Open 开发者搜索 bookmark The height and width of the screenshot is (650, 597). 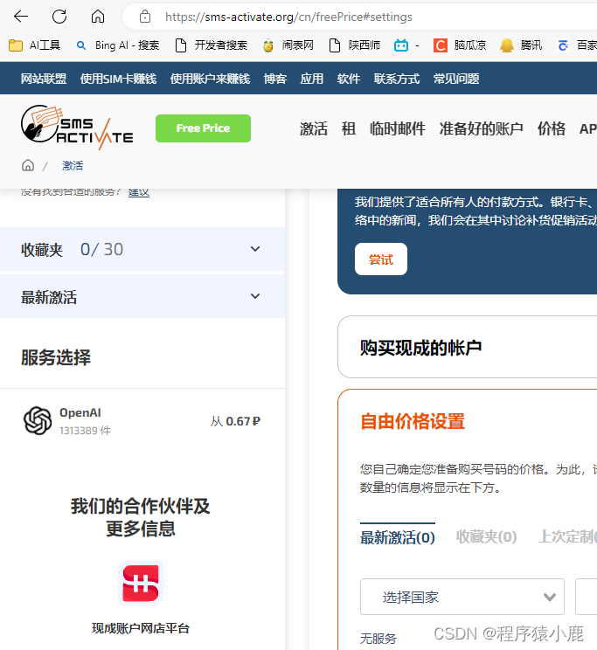point(212,45)
